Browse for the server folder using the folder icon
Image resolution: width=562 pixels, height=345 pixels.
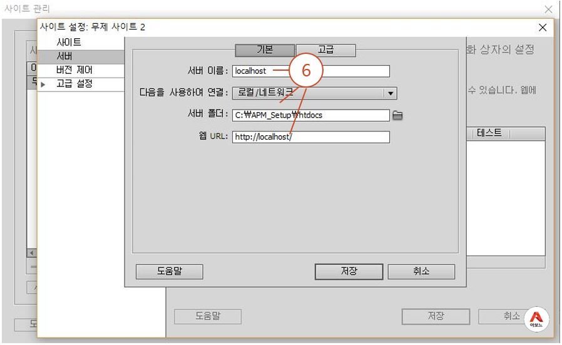(397, 115)
